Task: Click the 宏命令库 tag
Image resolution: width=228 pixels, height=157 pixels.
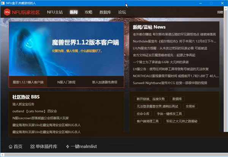Action: (x=143, y=114)
